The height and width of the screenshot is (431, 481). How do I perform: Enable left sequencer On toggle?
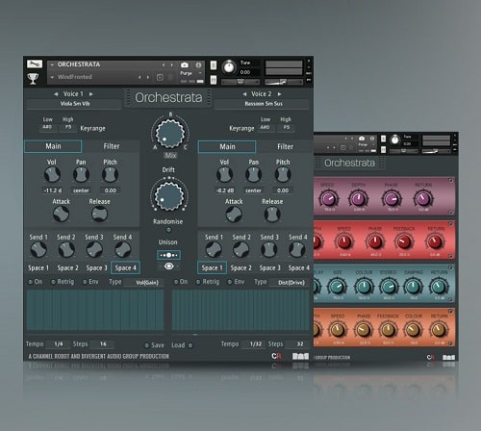tap(31, 282)
